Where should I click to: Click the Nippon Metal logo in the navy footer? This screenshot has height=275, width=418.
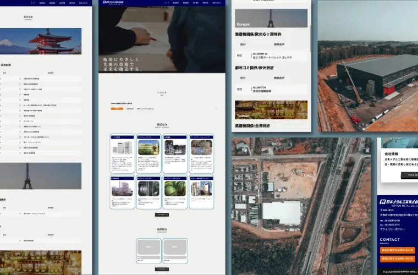pyautogui.click(x=399, y=202)
